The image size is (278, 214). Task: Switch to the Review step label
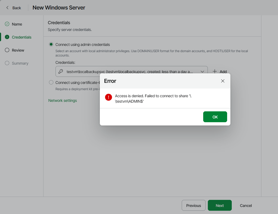coord(18,50)
